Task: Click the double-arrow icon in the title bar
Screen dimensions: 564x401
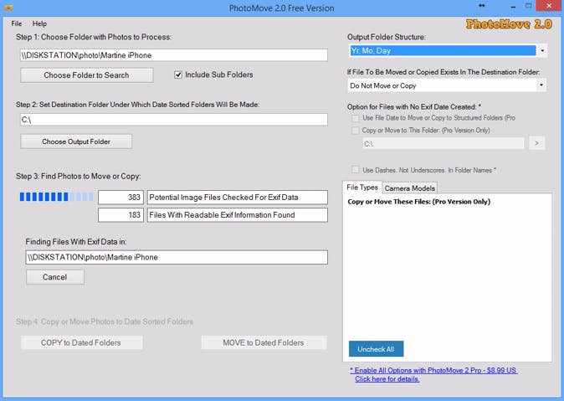Action: [482, 5]
